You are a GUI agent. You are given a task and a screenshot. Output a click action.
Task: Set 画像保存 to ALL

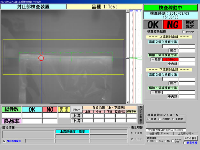click(x=157, y=141)
